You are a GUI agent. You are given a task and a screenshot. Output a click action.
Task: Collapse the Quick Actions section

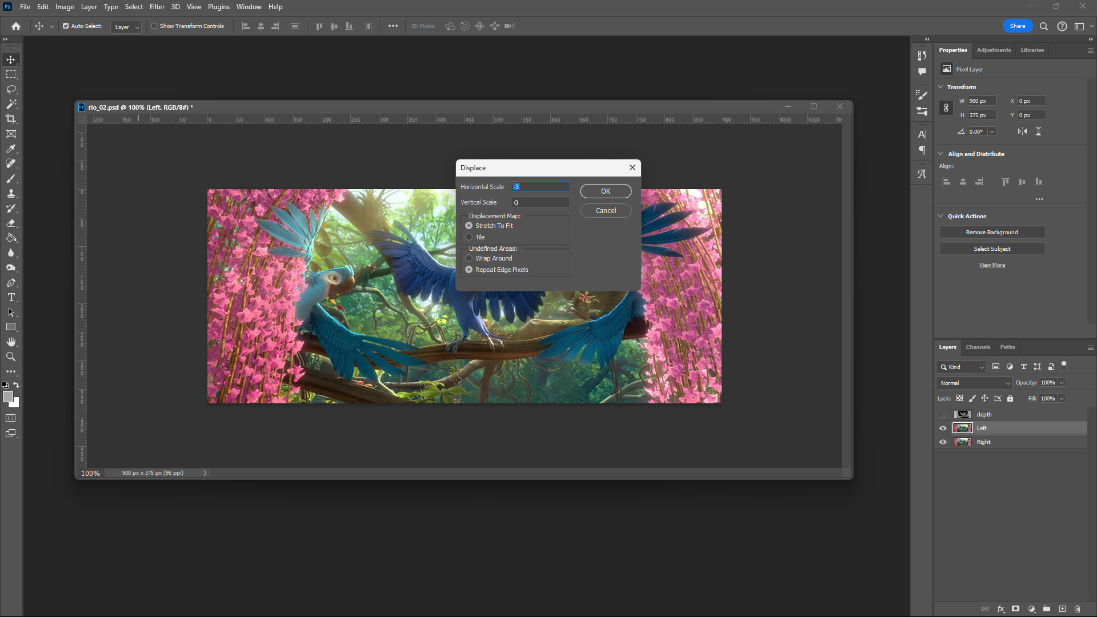click(x=940, y=216)
